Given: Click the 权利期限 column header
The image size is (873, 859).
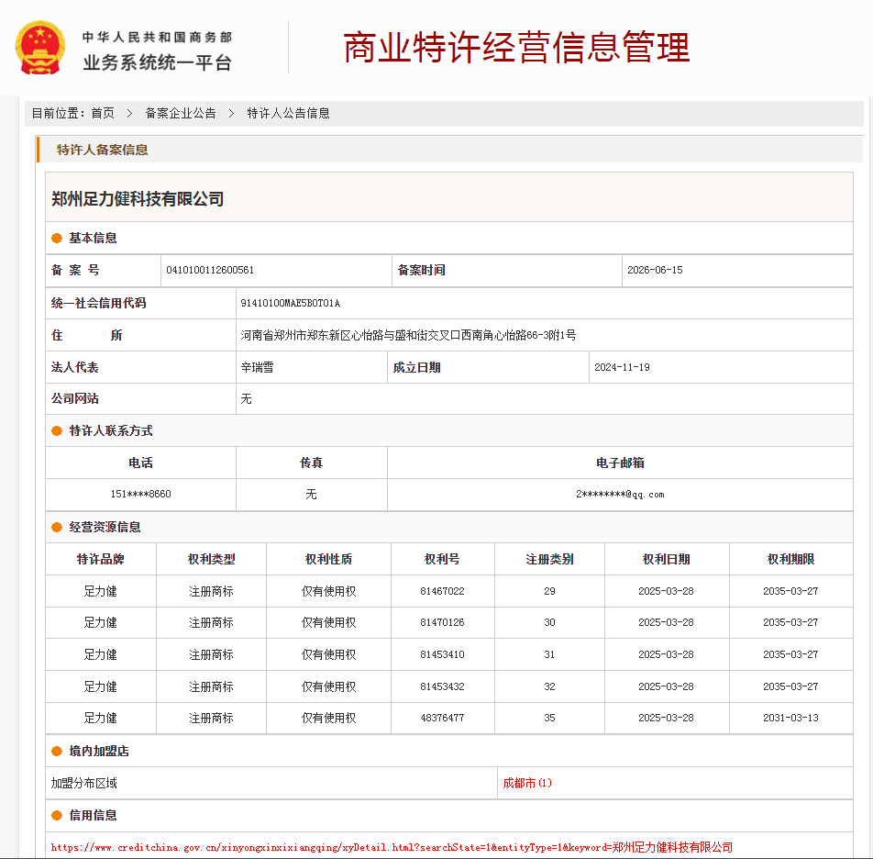Looking at the screenshot, I should 791,559.
